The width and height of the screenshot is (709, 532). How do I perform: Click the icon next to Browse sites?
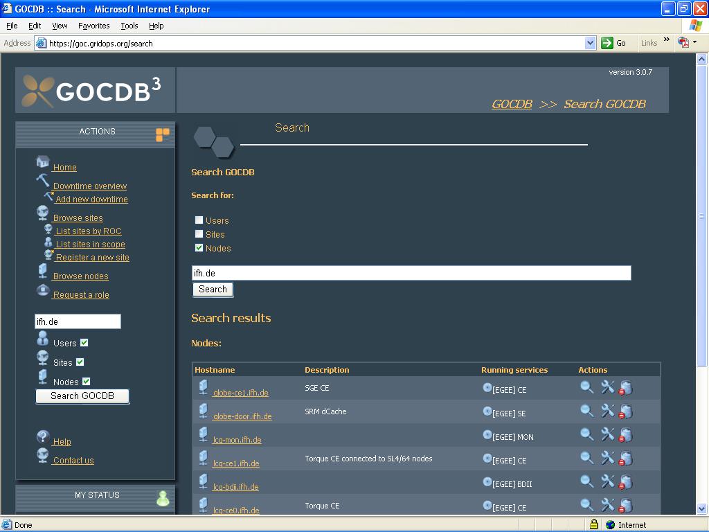[x=42, y=213]
